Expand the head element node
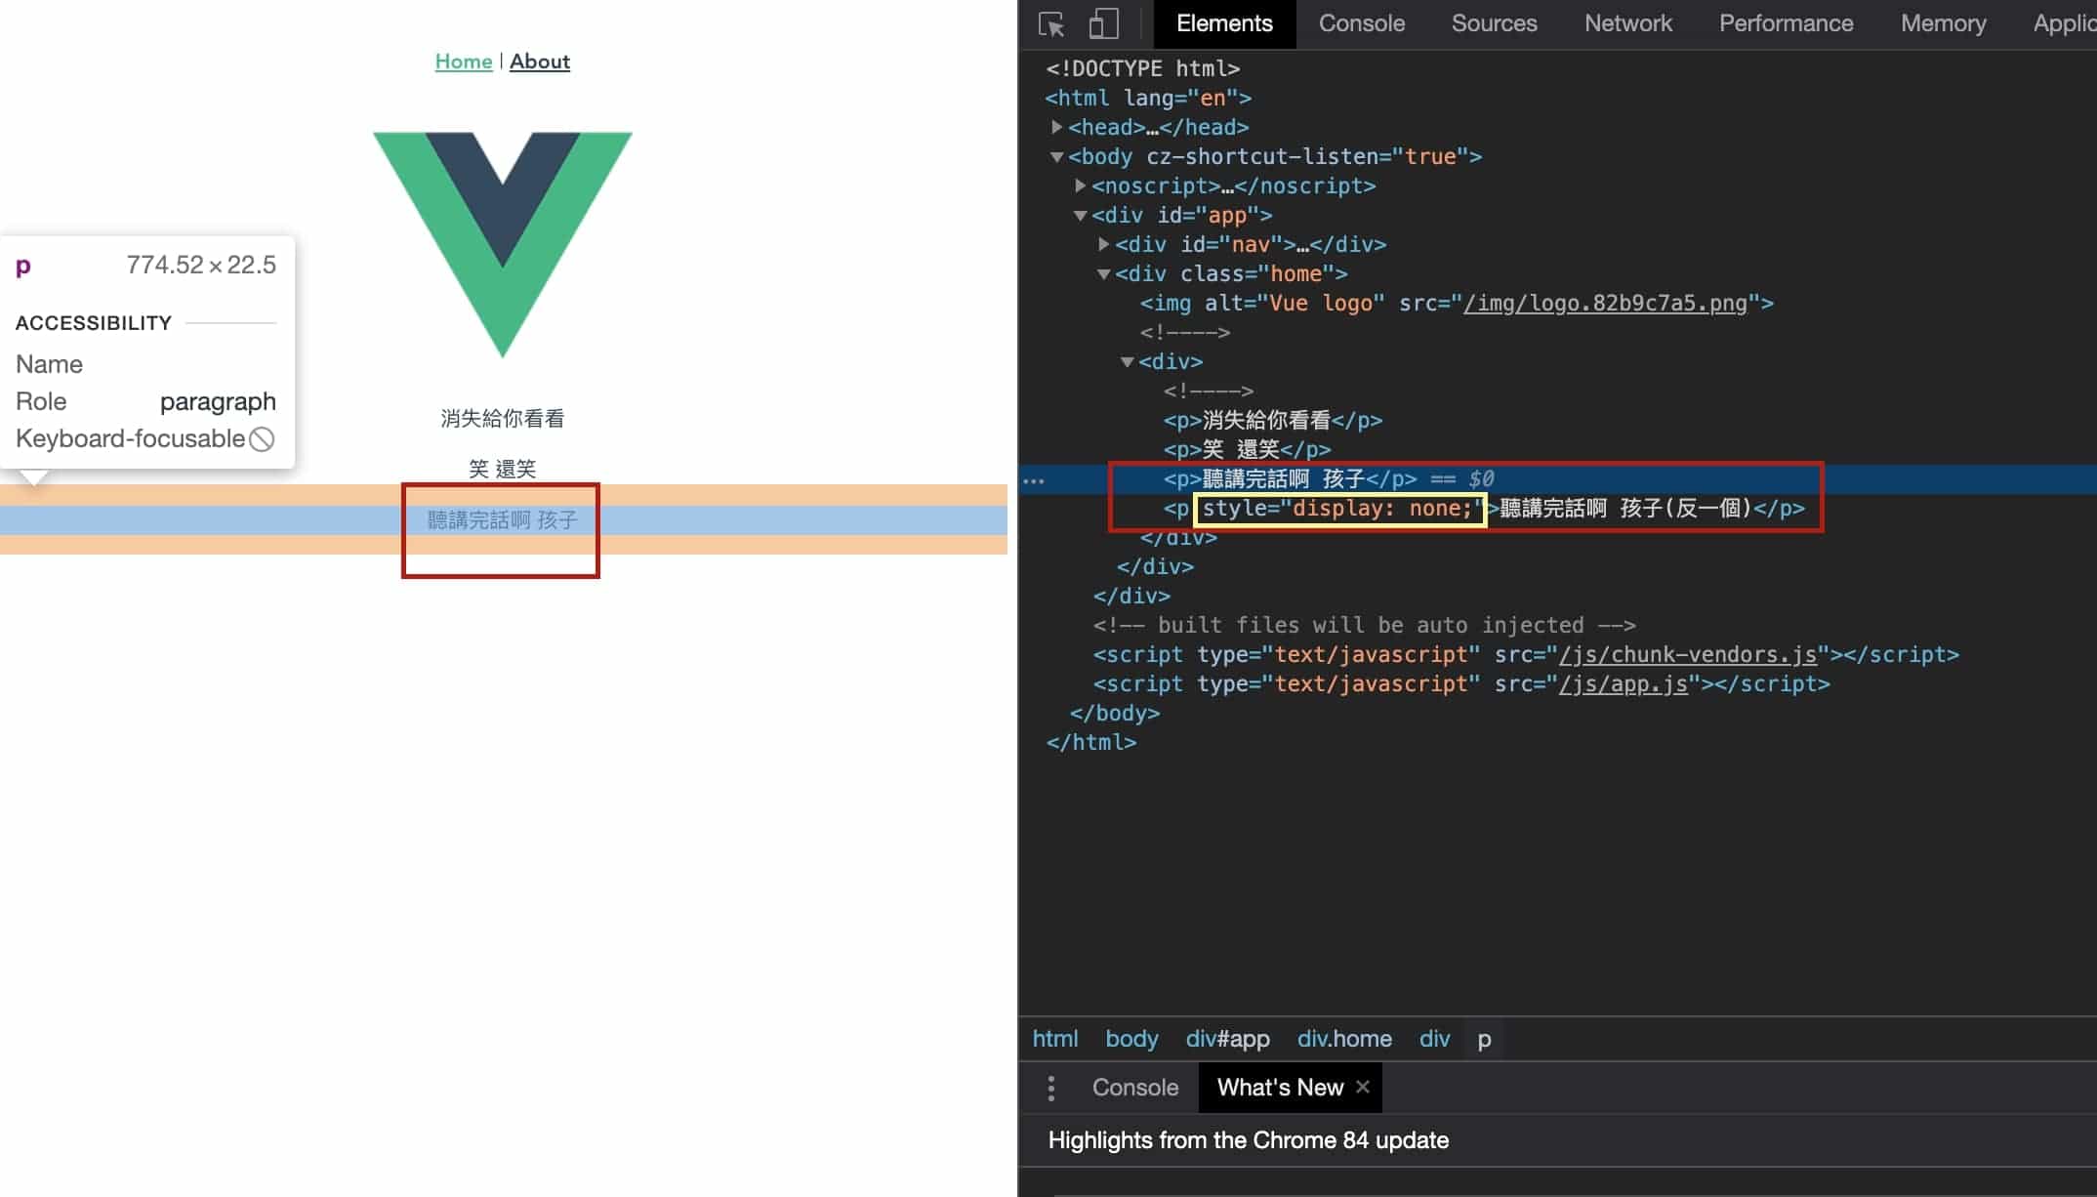The width and height of the screenshot is (2097, 1197). pyautogui.click(x=1056, y=127)
